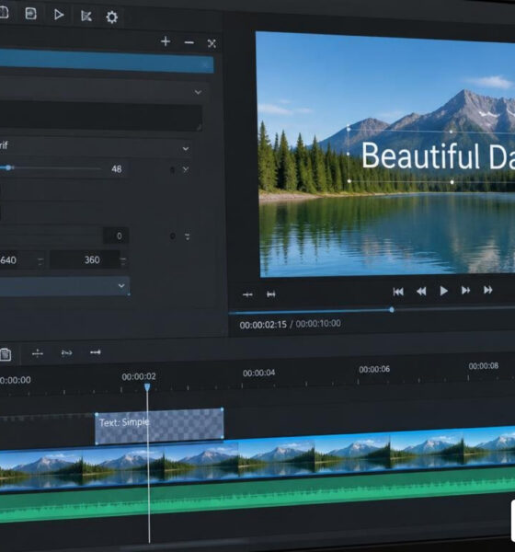
Task: Toggle keyframe dot beside size 48
Action: point(172,170)
